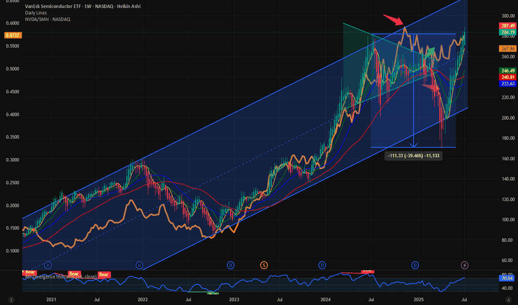This screenshot has width=518, height=305.
Task: Open the orange split S marker
Action: [263, 265]
